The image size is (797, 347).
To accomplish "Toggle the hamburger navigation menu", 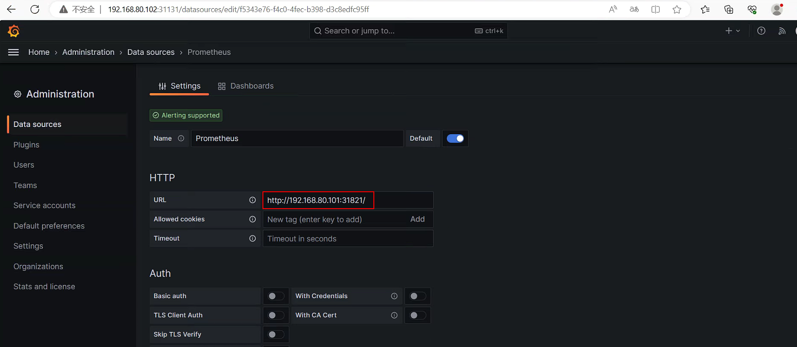I will click(14, 52).
